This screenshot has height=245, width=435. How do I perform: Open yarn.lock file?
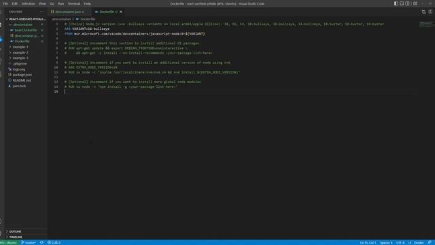[x=26, y=86]
